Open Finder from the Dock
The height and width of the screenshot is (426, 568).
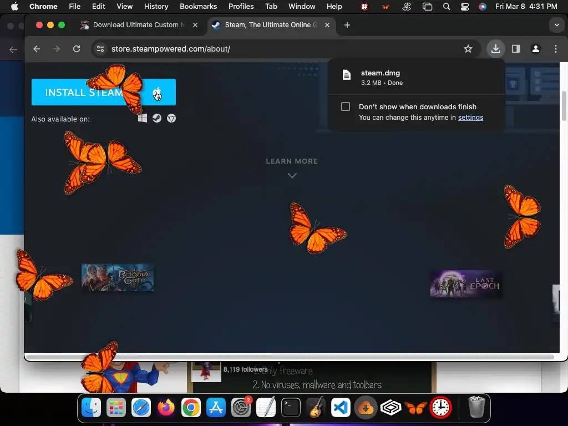click(x=91, y=408)
